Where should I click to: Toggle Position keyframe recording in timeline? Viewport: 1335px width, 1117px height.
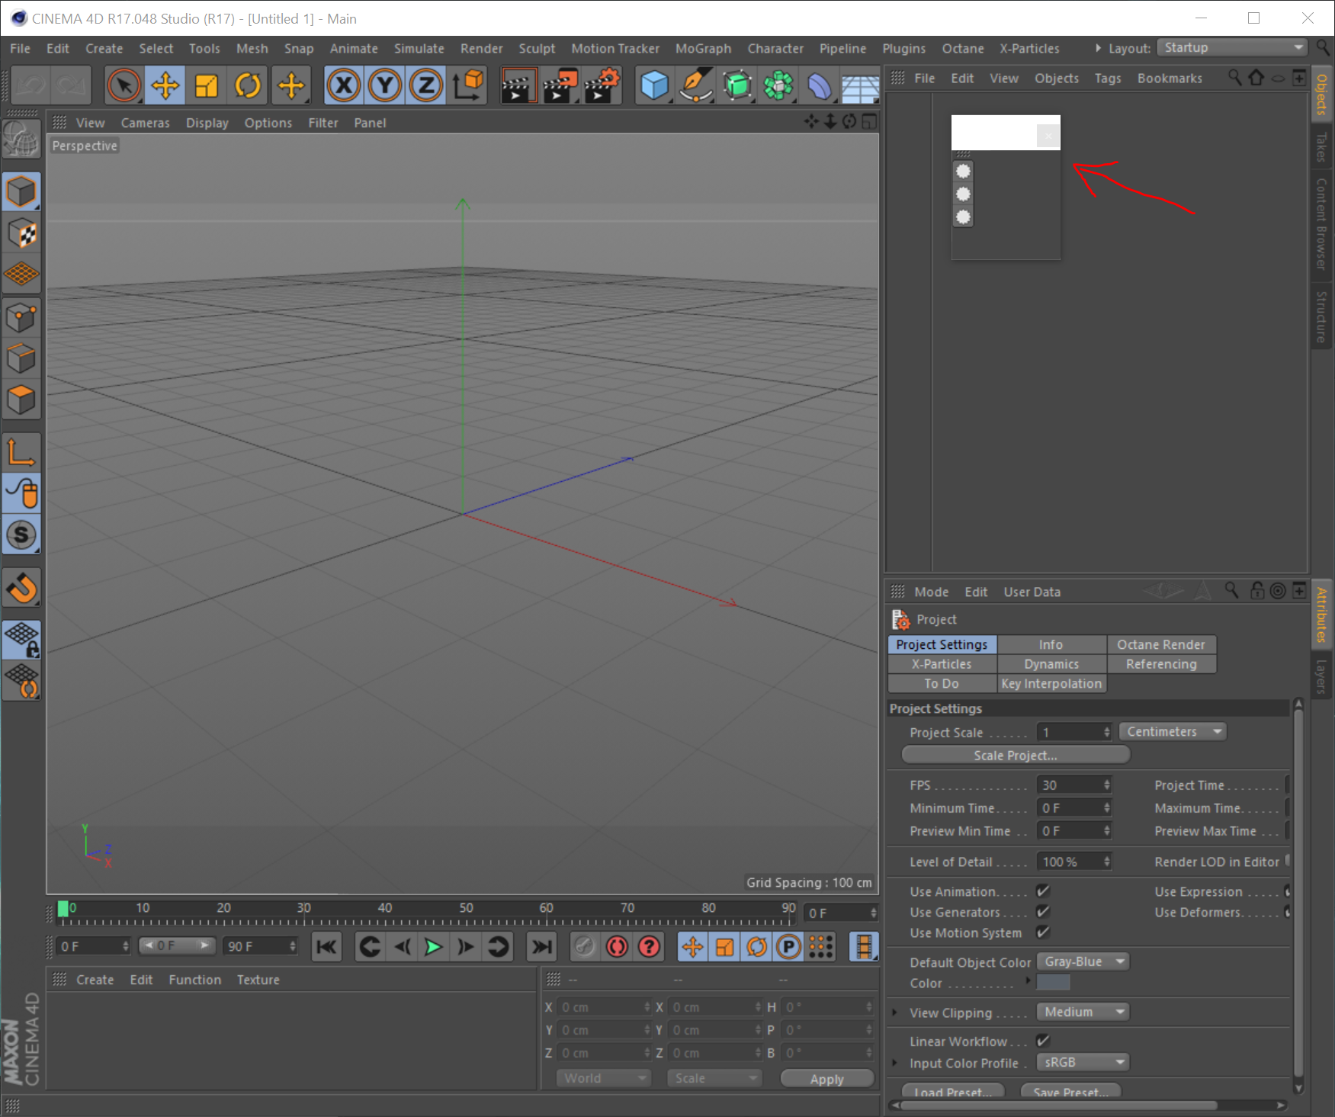(x=692, y=946)
